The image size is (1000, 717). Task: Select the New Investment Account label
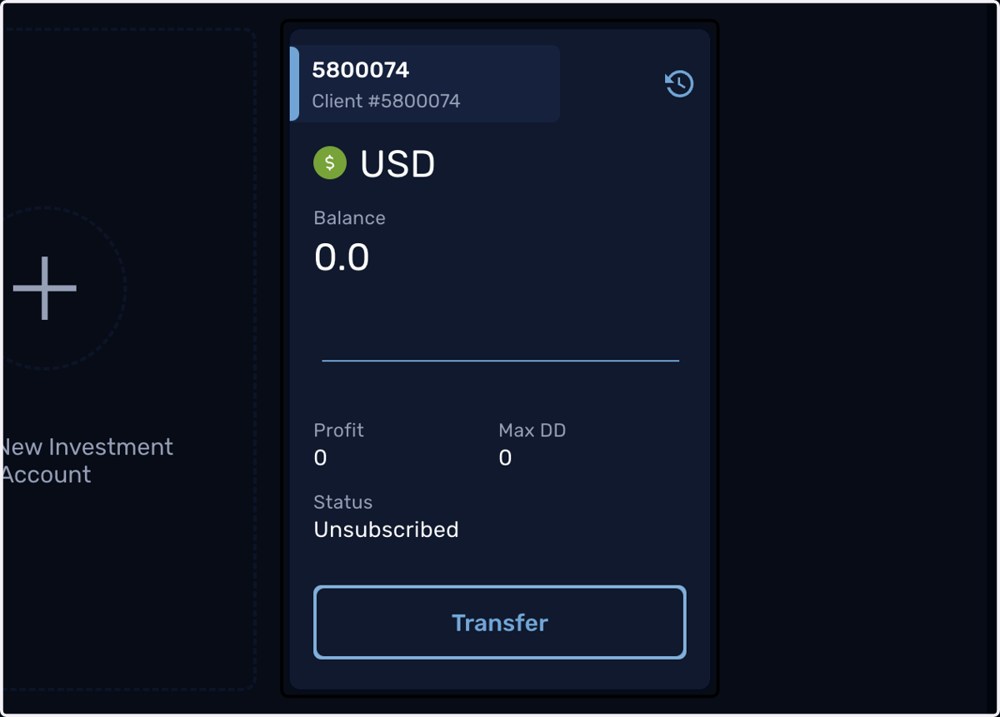click(86, 461)
